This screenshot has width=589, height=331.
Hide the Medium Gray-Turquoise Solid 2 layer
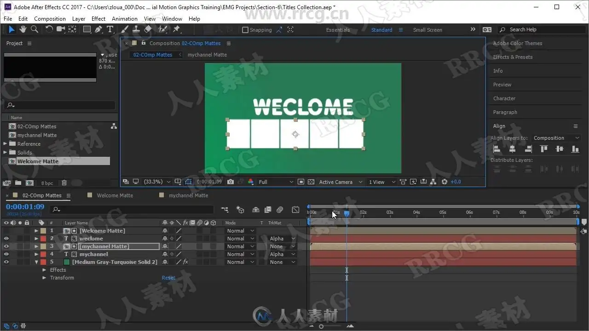6,262
